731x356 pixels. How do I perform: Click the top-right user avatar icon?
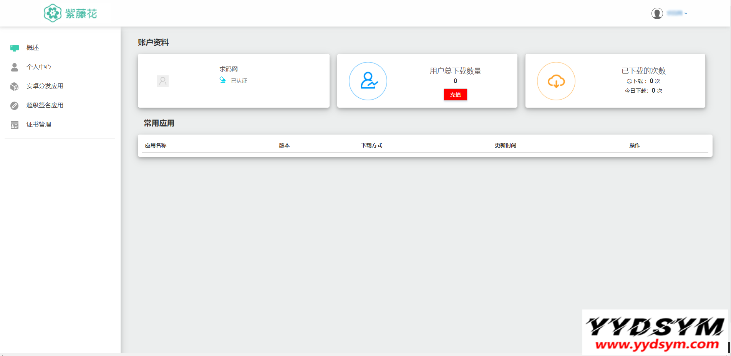pyautogui.click(x=657, y=13)
